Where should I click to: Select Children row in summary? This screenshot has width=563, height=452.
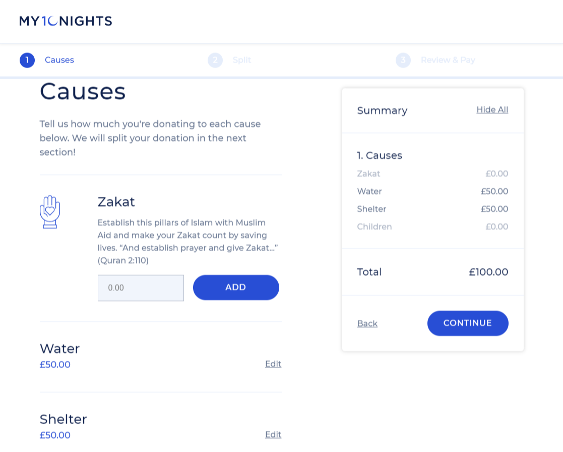tap(432, 227)
